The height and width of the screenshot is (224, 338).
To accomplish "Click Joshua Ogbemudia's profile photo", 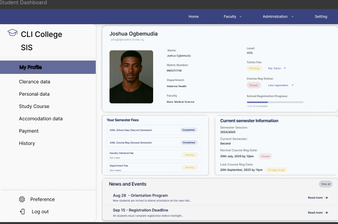I will [x=131, y=77].
